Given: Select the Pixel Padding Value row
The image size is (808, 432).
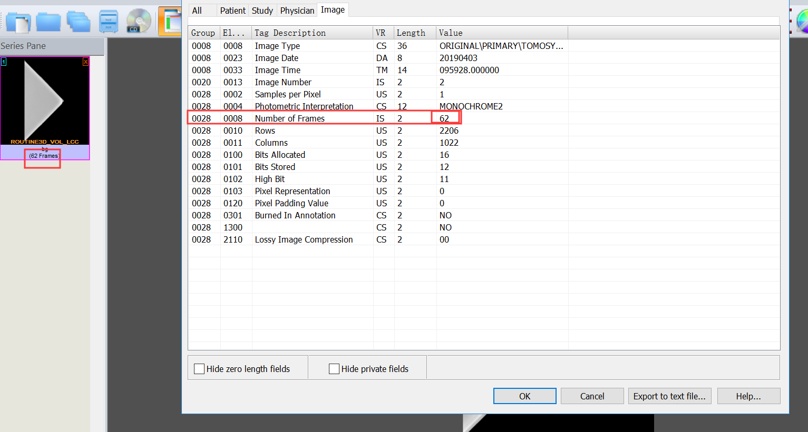Looking at the screenshot, I should point(484,203).
